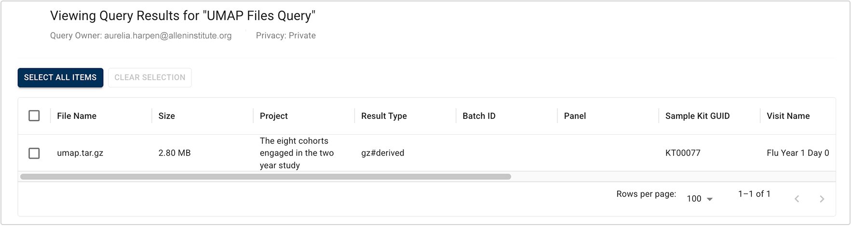Open the Rows per page dropdown

[700, 199]
